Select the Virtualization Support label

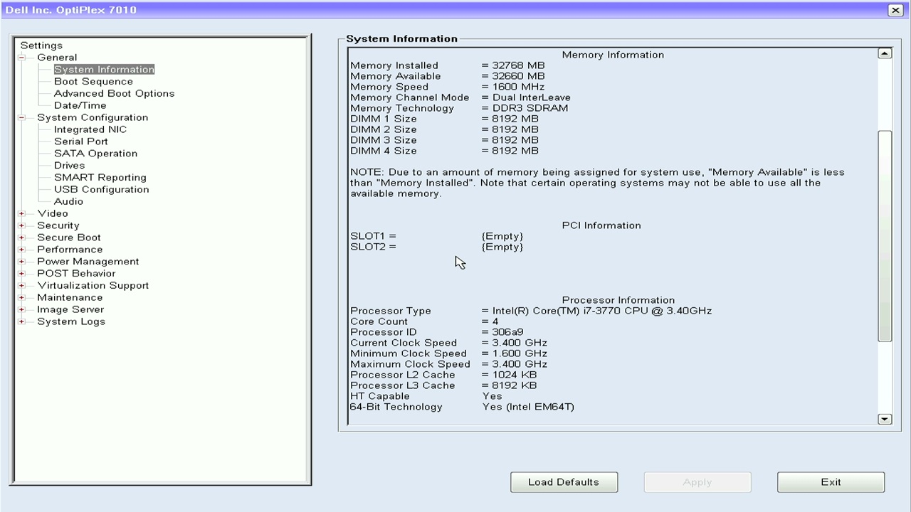coord(93,286)
